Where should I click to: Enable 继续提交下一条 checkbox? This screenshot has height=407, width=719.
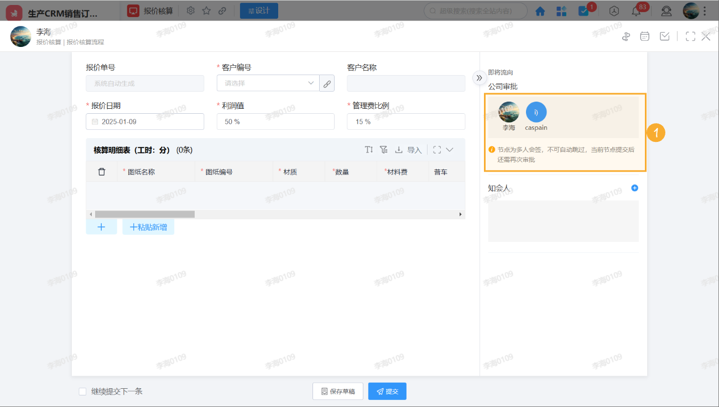[x=82, y=391]
